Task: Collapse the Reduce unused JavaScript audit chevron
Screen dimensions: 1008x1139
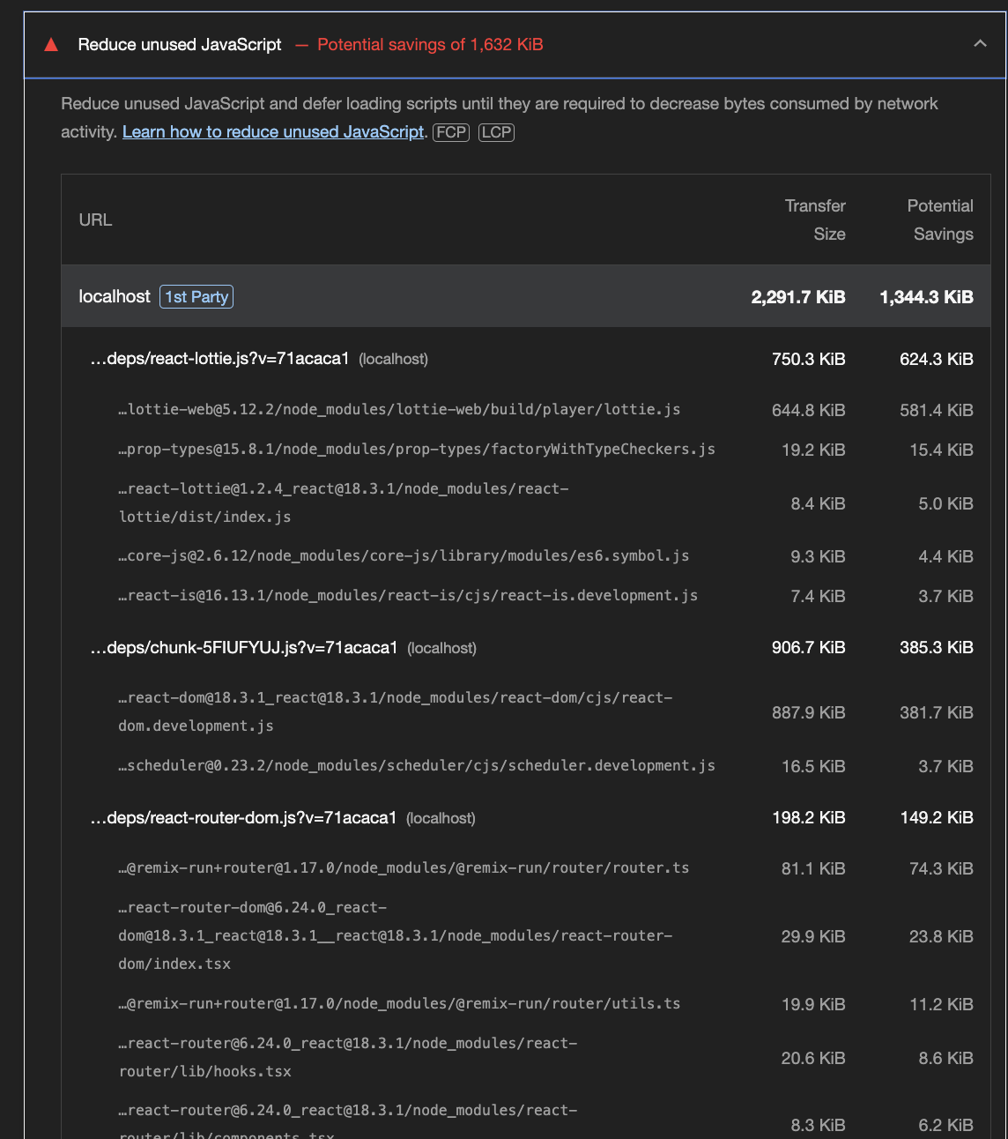Action: (979, 44)
